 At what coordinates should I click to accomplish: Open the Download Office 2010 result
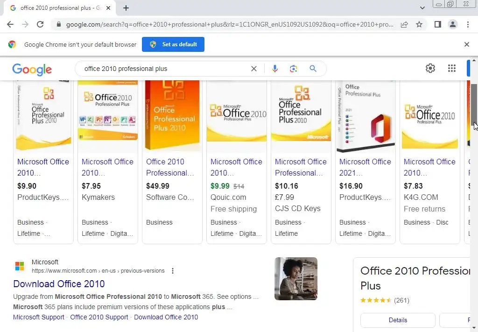pyautogui.click(x=59, y=284)
